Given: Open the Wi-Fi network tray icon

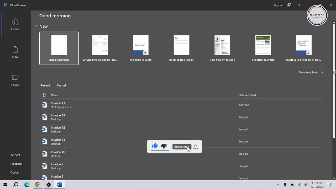Looking at the screenshot, I should click(x=299, y=185).
